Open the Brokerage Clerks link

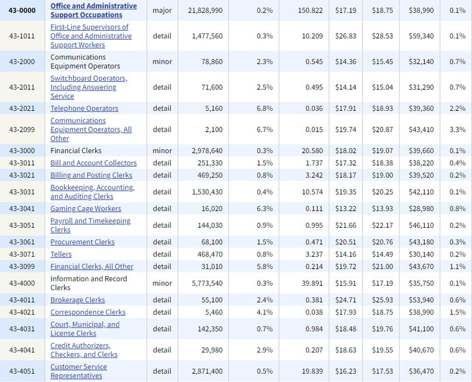pyautogui.click(x=77, y=300)
